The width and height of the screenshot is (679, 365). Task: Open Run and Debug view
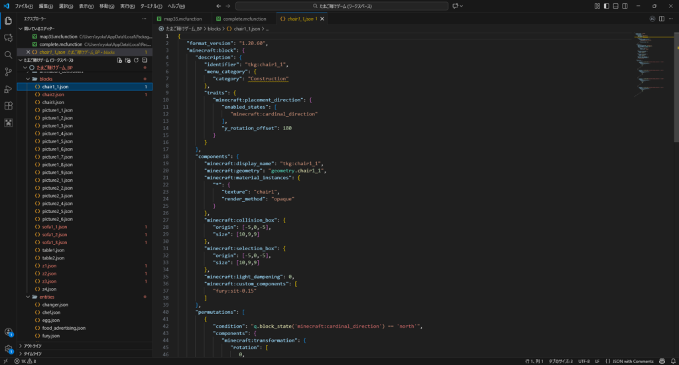(8, 89)
